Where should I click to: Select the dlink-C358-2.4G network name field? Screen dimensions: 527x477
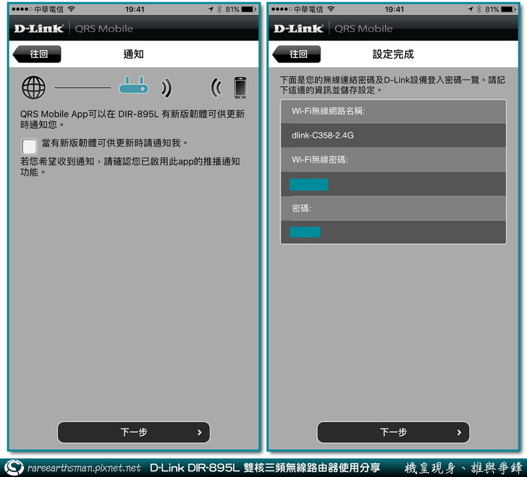pyautogui.click(x=393, y=135)
